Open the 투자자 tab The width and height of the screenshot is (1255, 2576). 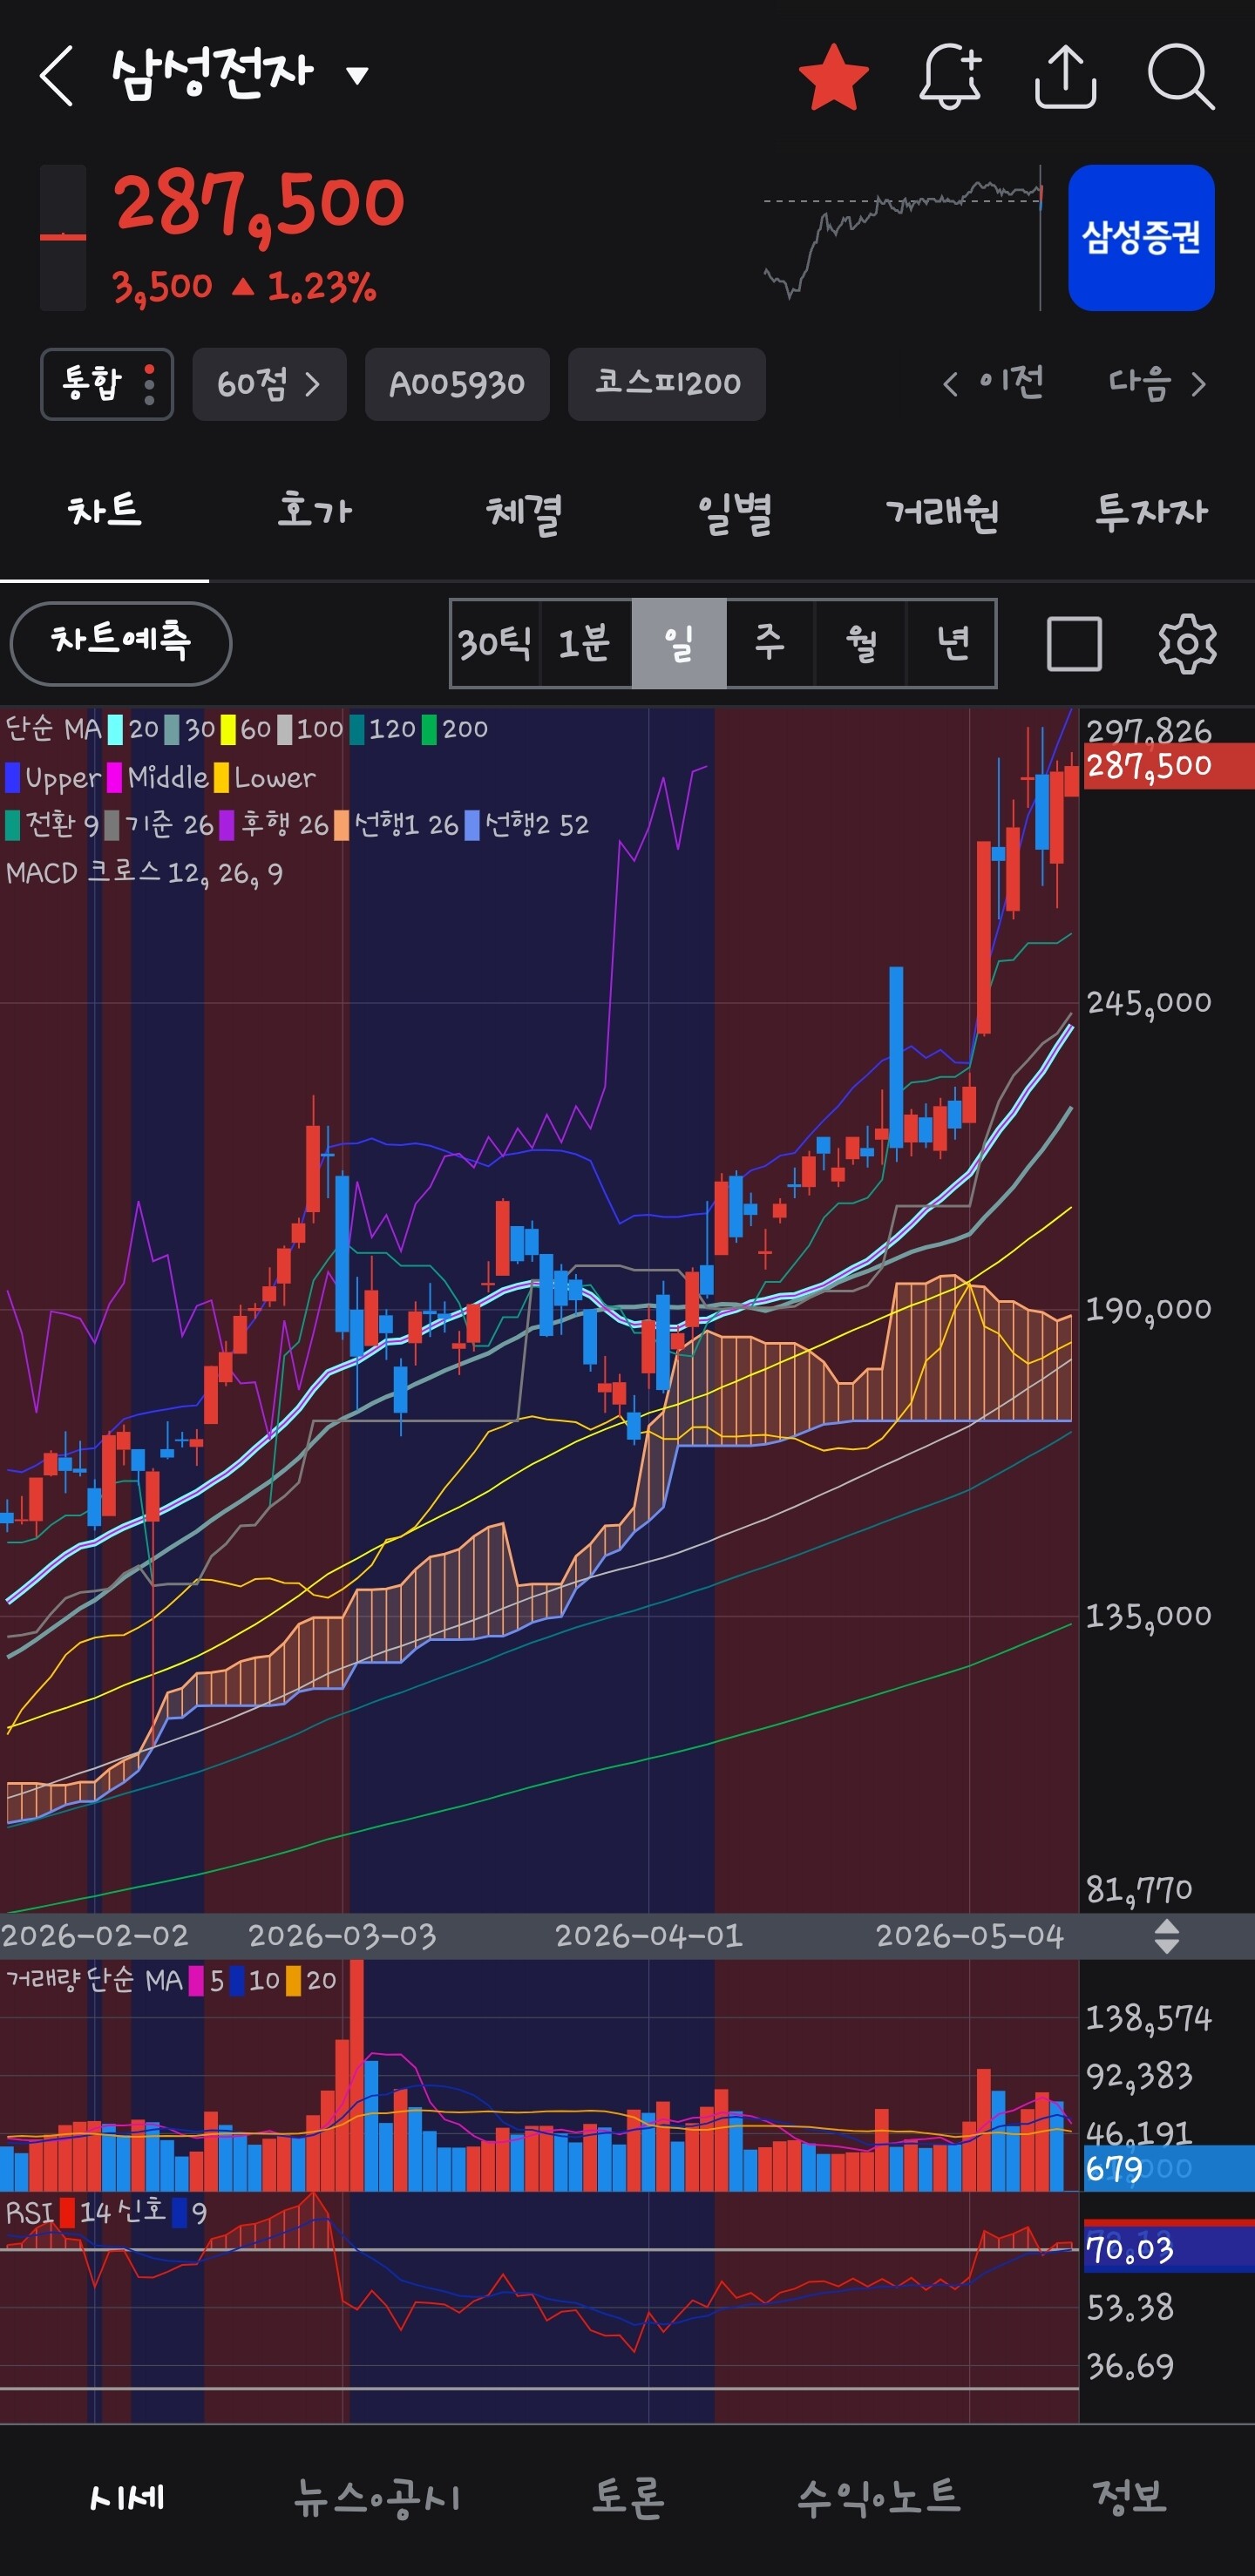pyautogui.click(x=1151, y=513)
